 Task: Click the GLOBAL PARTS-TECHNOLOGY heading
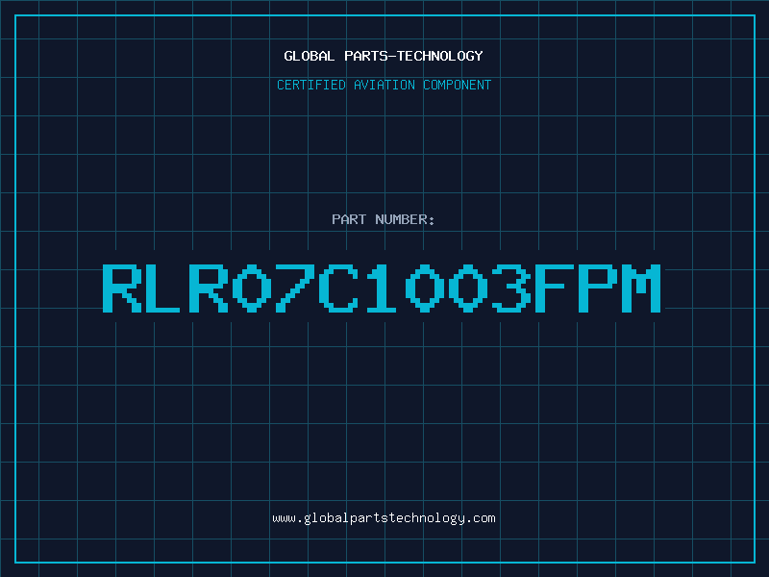tap(384, 56)
